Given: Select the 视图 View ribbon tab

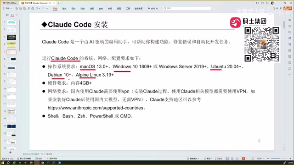Looking at the screenshot, I should coord(119,9).
